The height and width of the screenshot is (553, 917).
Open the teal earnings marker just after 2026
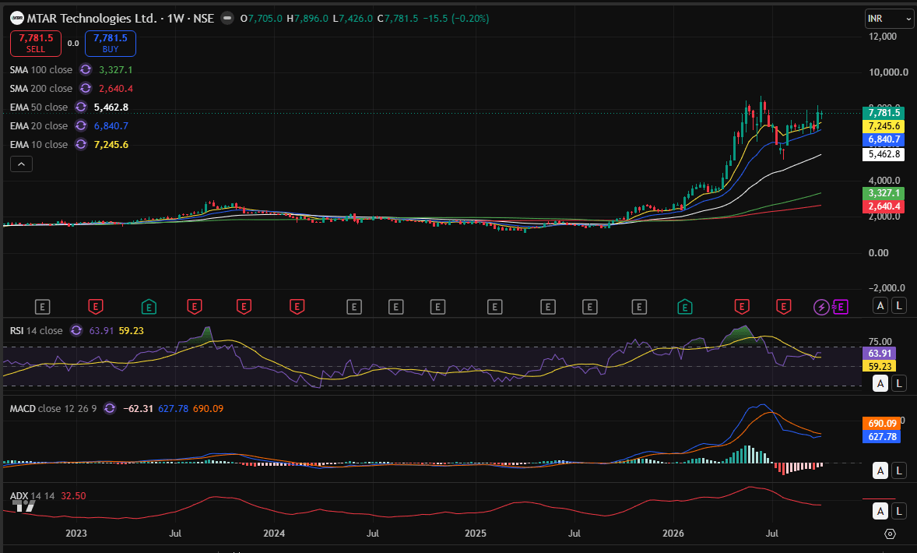click(684, 307)
